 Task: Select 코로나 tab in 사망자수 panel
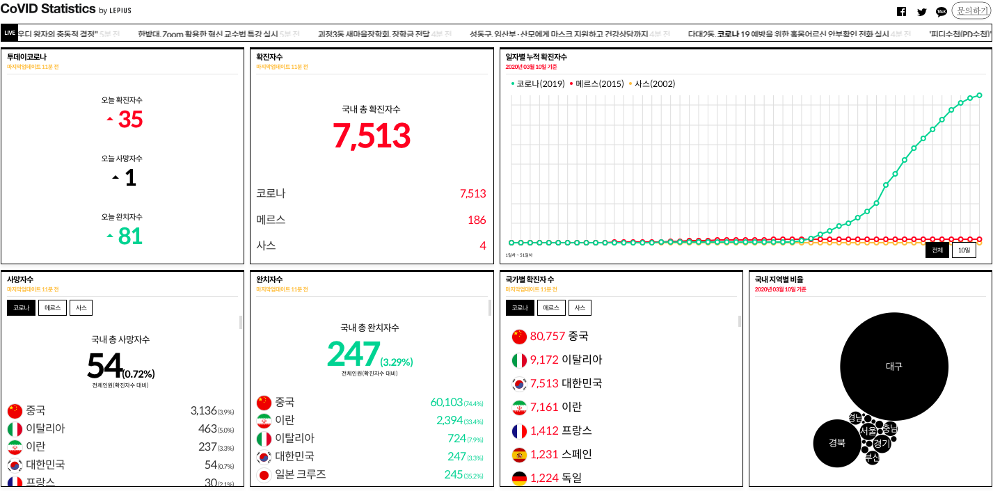click(21, 308)
